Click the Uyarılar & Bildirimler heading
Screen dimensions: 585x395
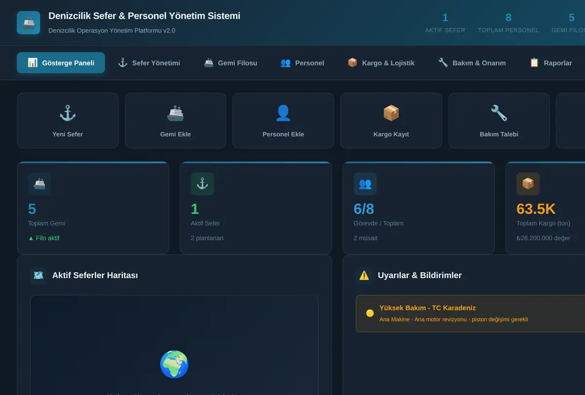(x=420, y=275)
